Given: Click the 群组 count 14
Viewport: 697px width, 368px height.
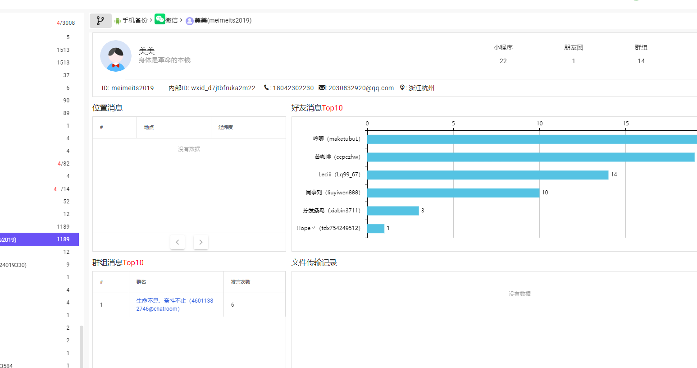Looking at the screenshot, I should (x=641, y=61).
